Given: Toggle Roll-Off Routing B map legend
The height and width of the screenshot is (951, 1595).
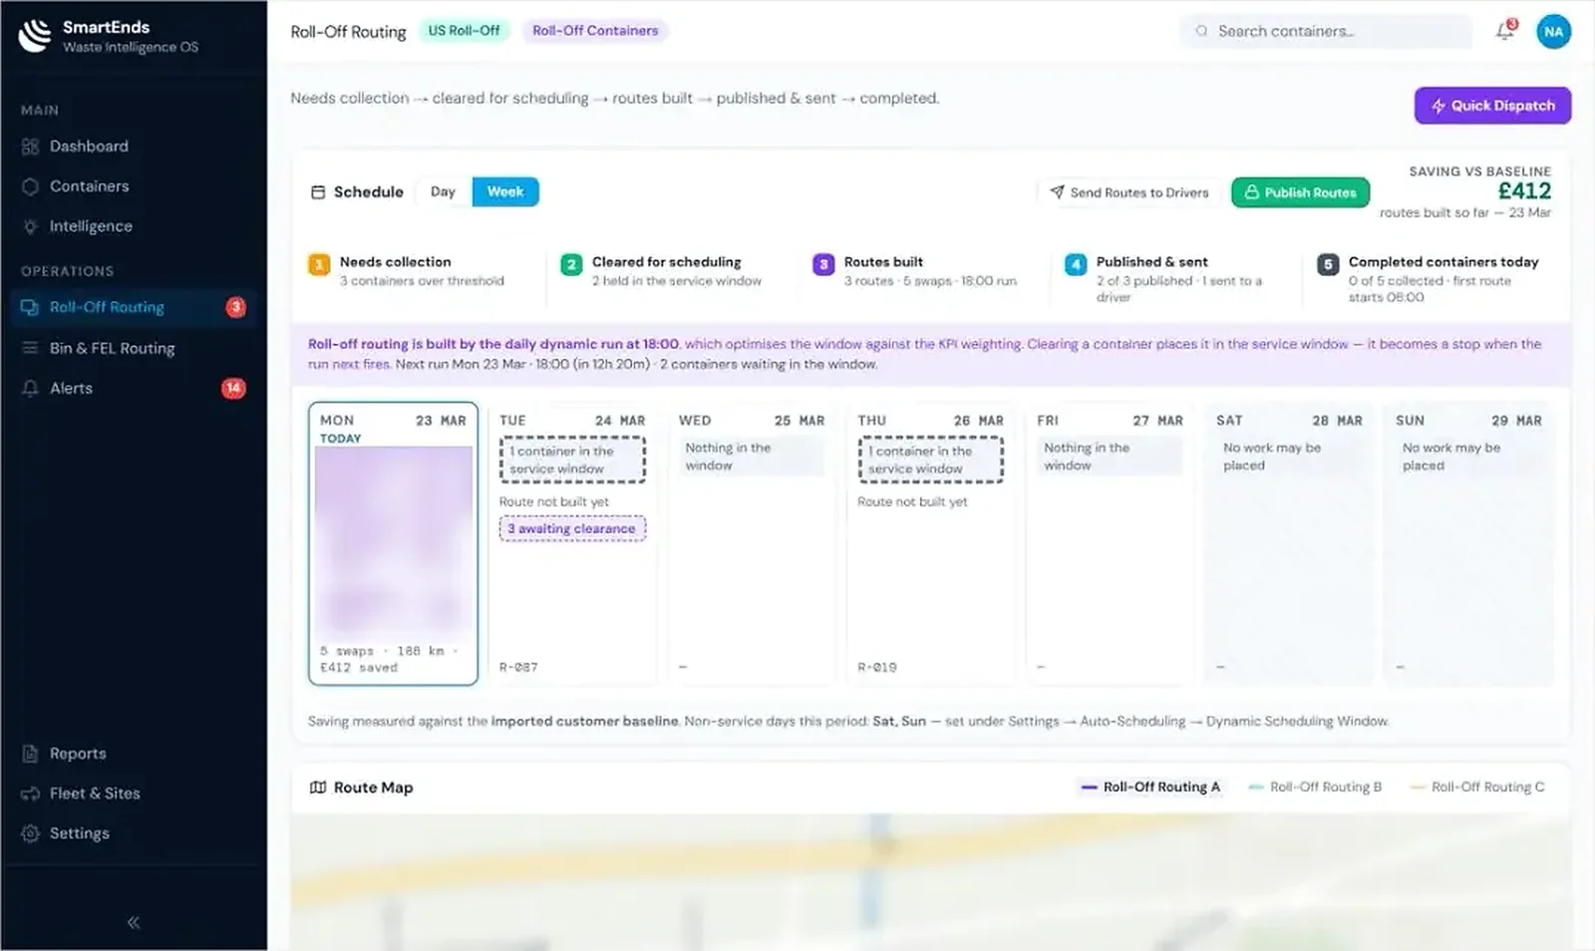Looking at the screenshot, I should point(1315,787).
